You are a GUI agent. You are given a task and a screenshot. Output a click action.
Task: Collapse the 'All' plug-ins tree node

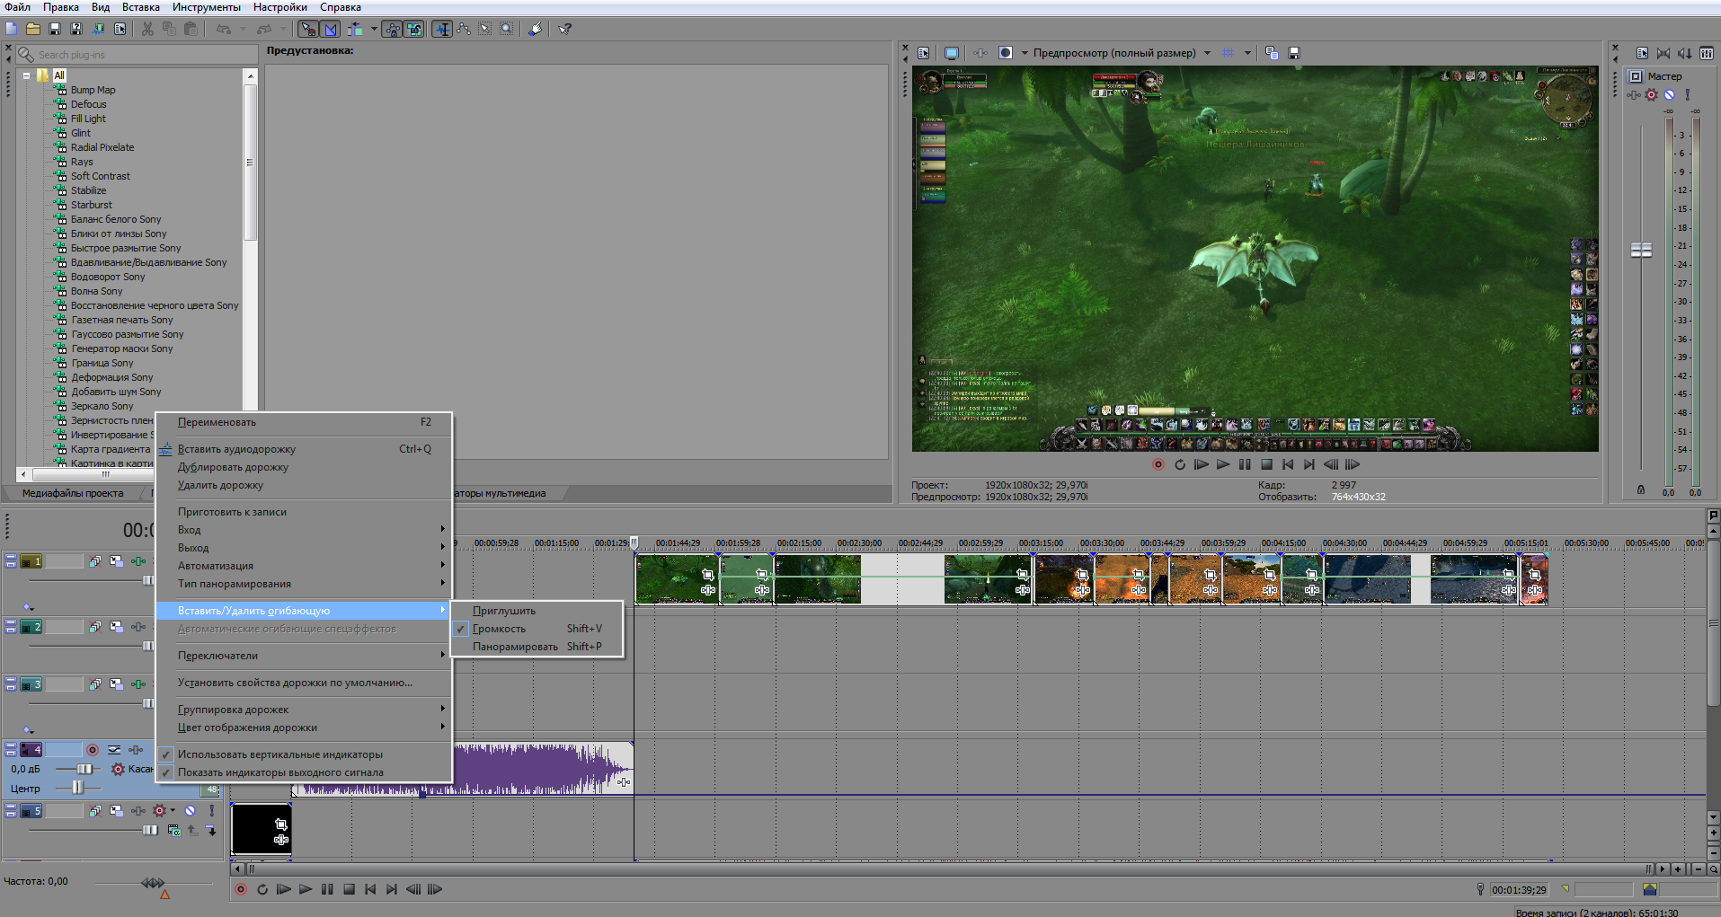27,75
